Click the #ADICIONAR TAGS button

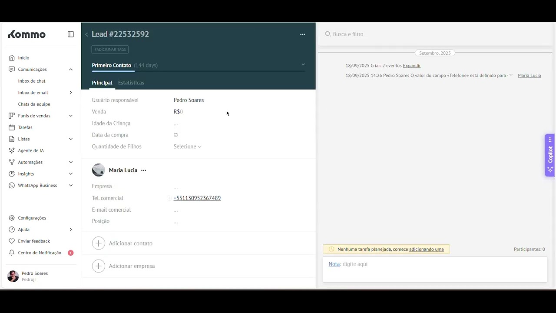coord(110,50)
